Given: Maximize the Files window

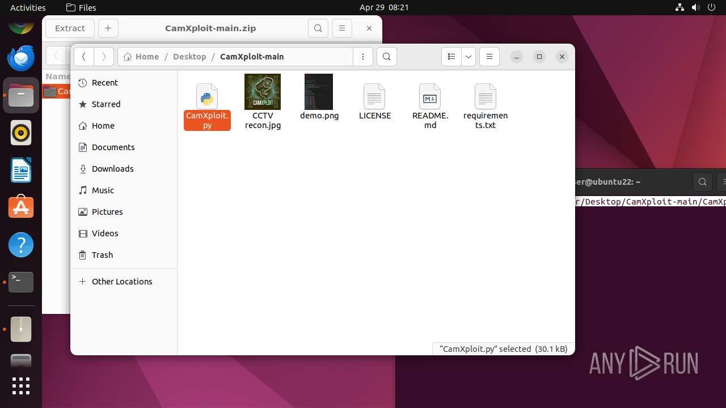Looking at the screenshot, I should [539, 57].
